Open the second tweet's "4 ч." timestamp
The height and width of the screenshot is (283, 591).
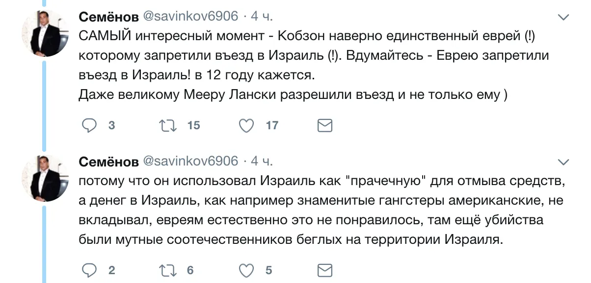(262, 161)
